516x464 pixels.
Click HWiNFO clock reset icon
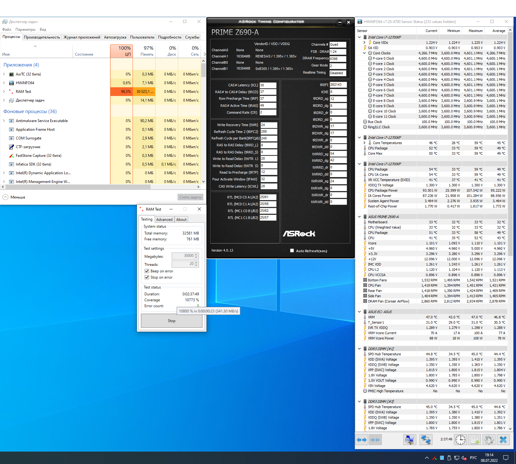tap(460, 439)
